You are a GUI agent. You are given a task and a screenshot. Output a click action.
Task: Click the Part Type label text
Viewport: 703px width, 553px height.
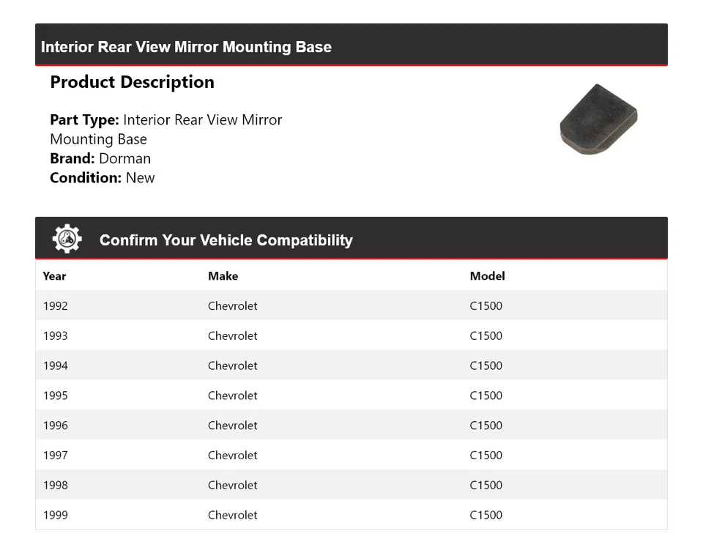click(x=84, y=120)
